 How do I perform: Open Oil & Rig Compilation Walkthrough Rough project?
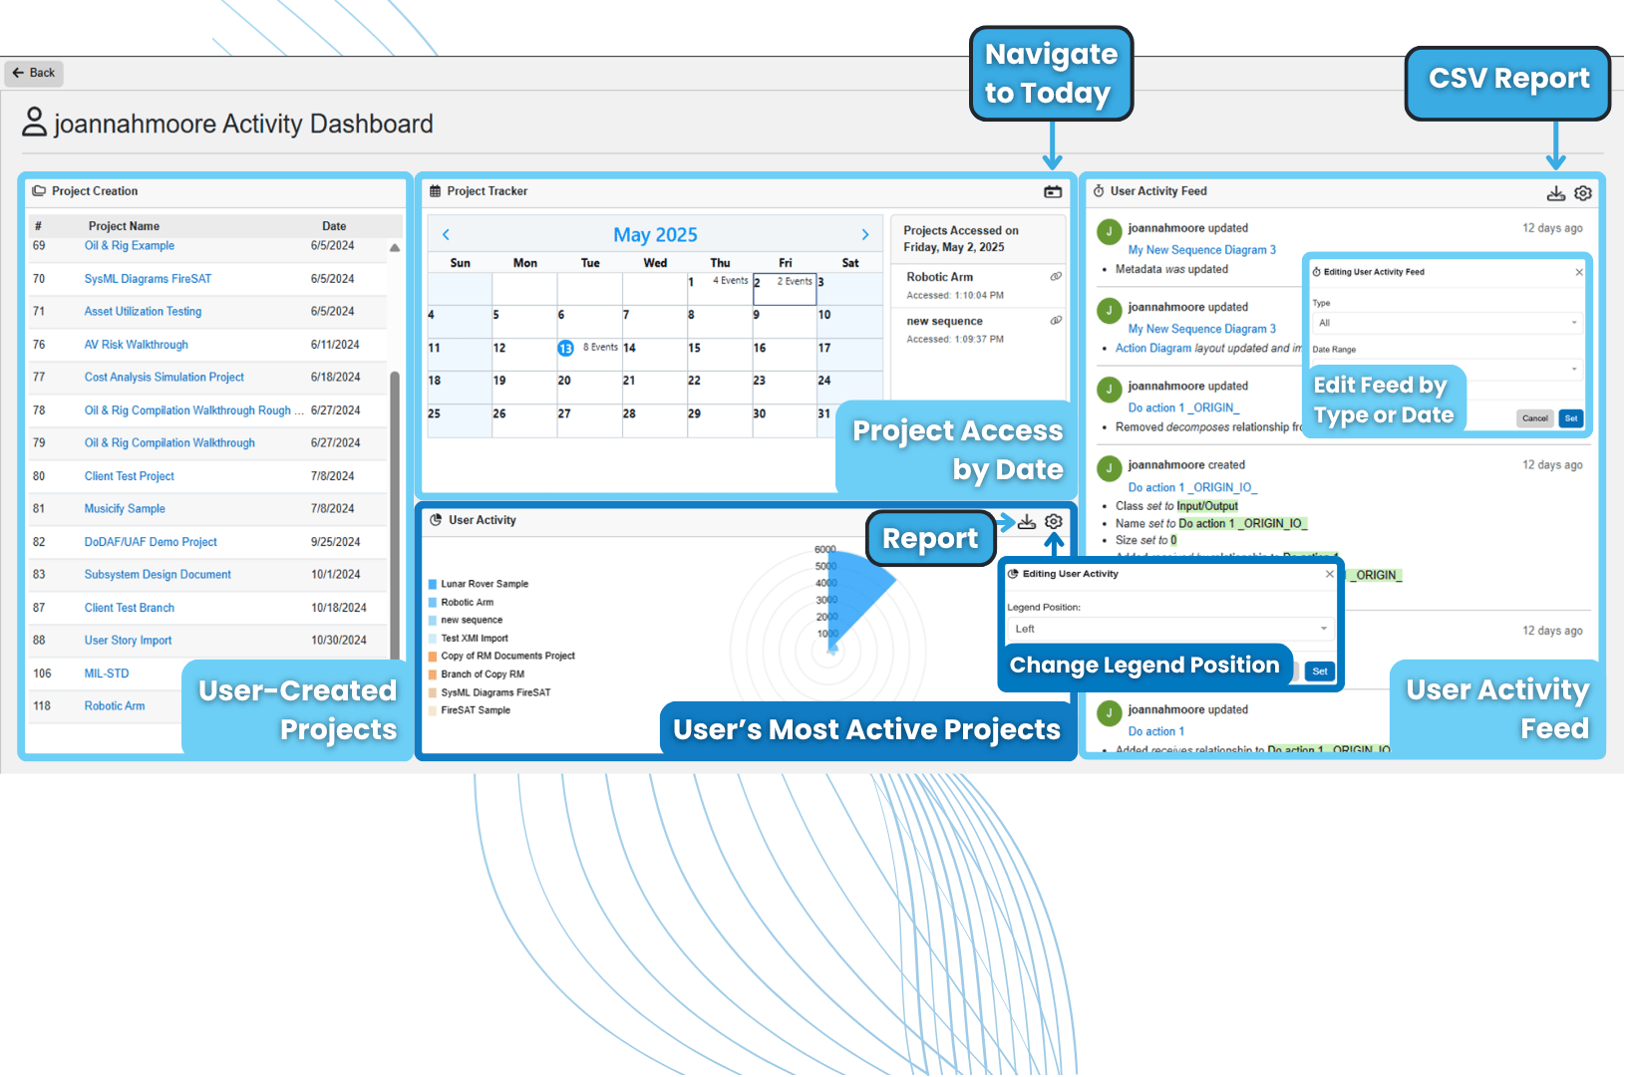coord(194,410)
